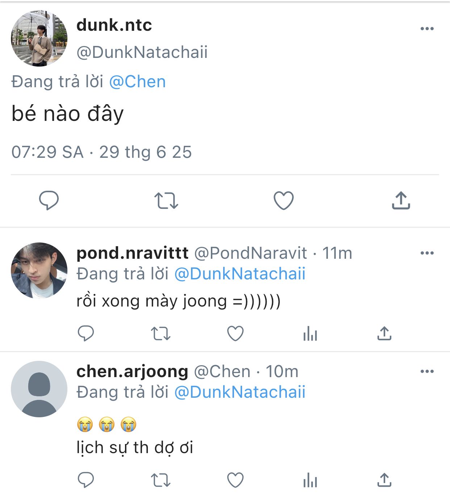Image resolution: width=450 pixels, height=494 pixels.
Task: Open the @Chen mention link in main tweet
Action: point(137,82)
